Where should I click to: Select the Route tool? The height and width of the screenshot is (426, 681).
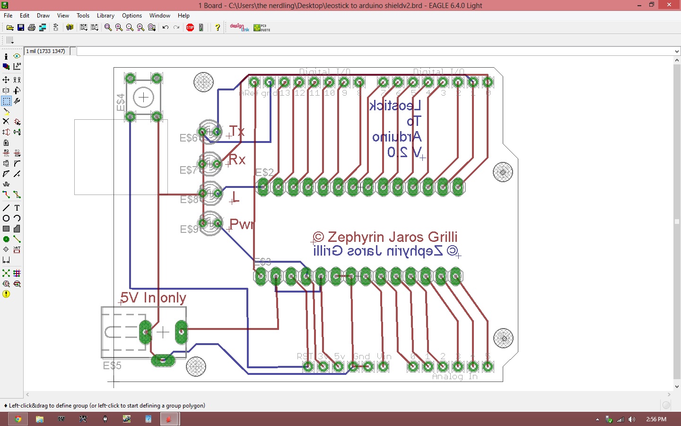click(6, 195)
